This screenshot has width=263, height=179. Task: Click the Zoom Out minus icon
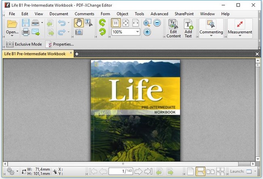157,23
